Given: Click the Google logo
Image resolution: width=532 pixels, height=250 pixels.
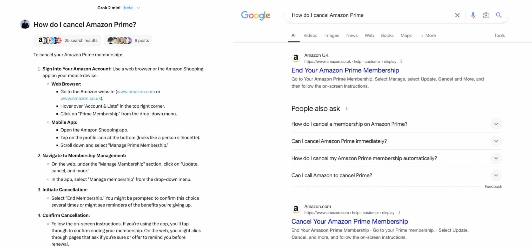Looking at the screenshot, I should [255, 16].
